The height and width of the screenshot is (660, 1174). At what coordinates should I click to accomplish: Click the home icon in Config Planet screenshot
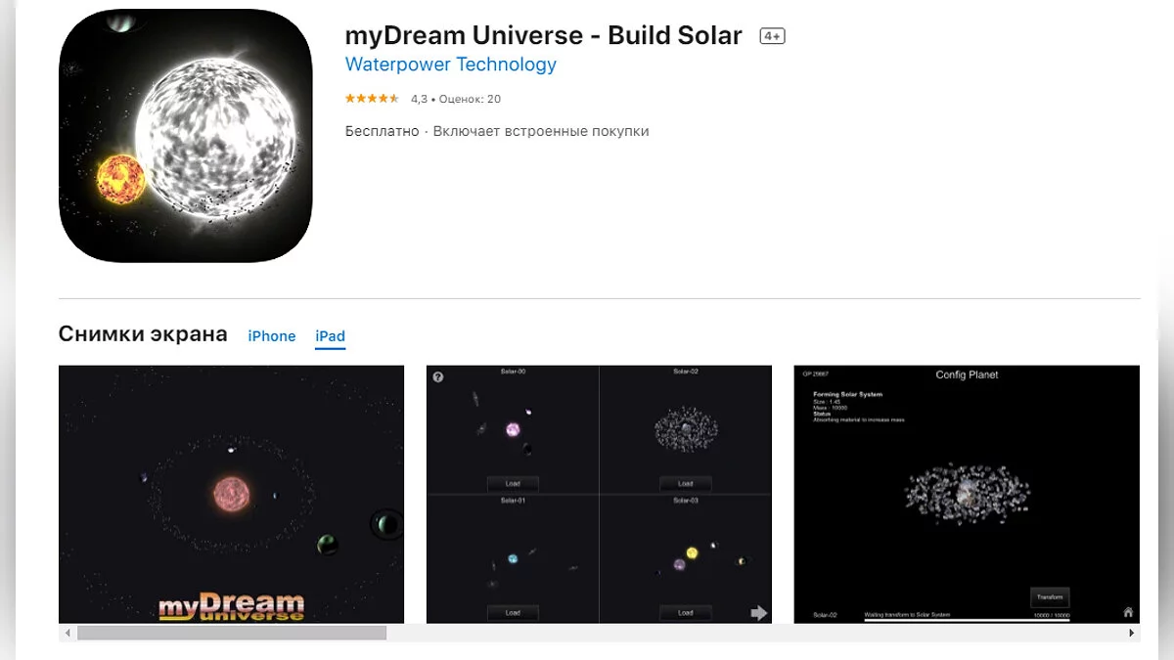(1128, 612)
